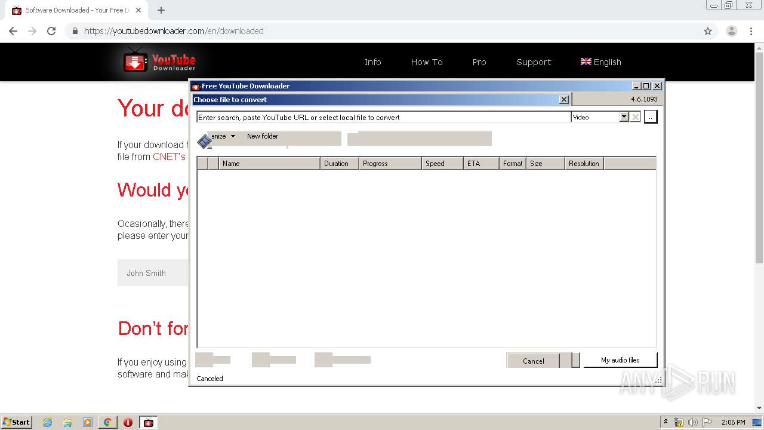
Task: Open Windows Explorer from taskbar
Action: pyautogui.click(x=67, y=422)
